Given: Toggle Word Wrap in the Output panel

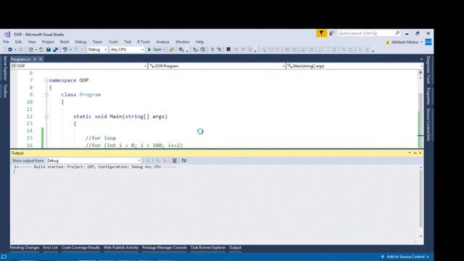Looking at the screenshot, I should [183, 161].
